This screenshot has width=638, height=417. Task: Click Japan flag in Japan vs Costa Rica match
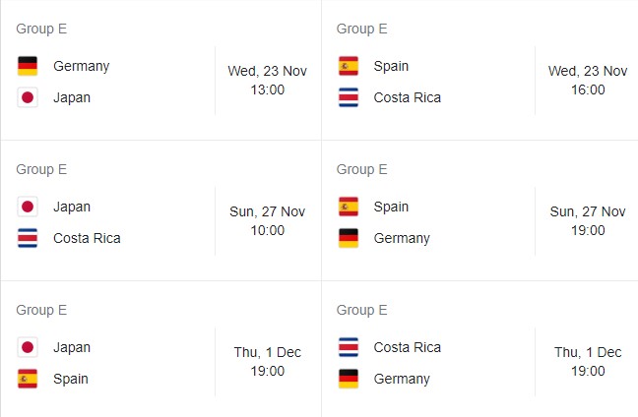click(x=28, y=207)
